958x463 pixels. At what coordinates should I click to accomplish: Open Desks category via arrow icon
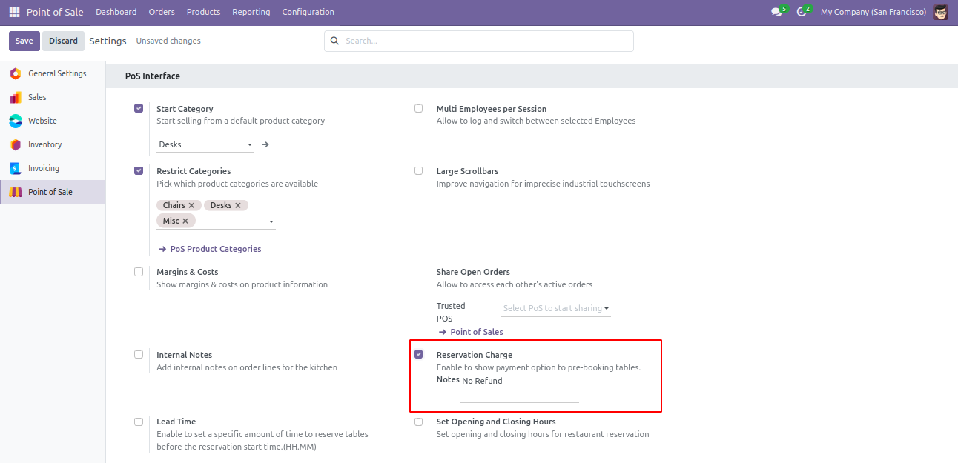coord(265,144)
